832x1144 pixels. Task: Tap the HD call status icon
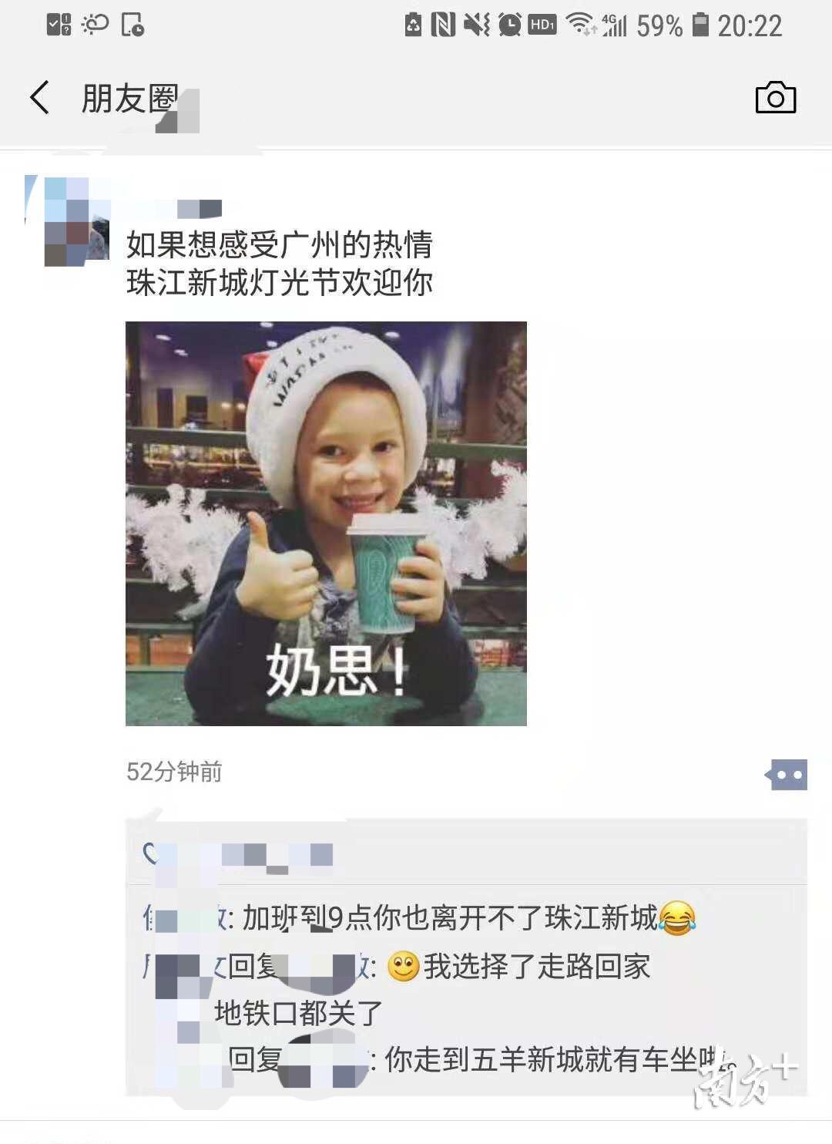pos(542,25)
